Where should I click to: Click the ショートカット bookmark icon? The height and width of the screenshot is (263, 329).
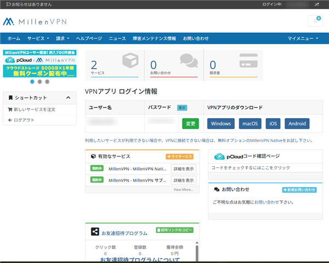[x=10, y=97]
